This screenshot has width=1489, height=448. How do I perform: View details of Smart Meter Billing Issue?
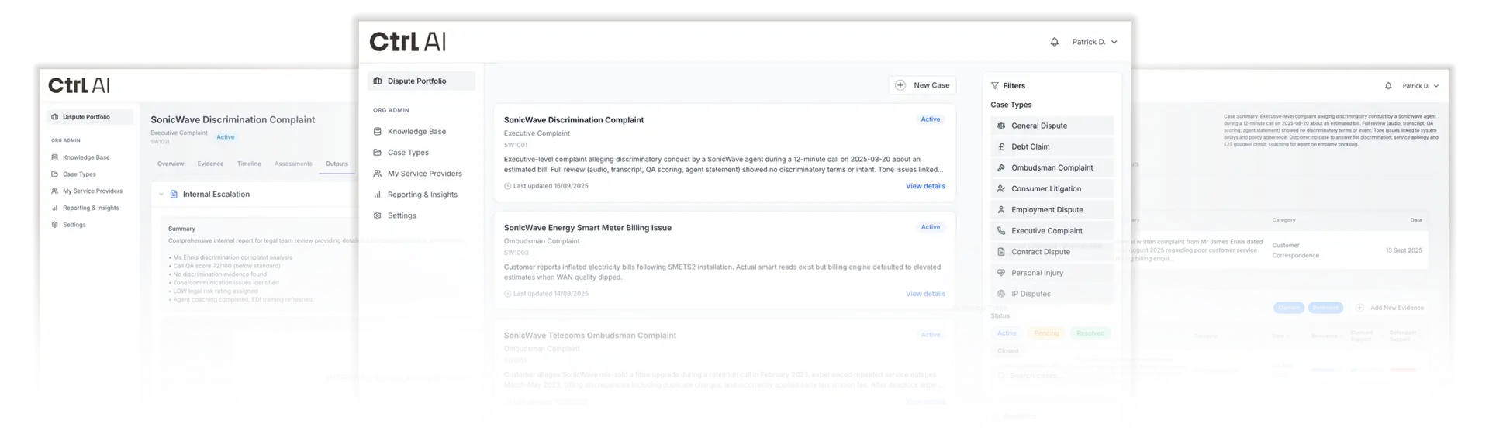pos(925,294)
